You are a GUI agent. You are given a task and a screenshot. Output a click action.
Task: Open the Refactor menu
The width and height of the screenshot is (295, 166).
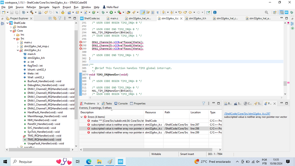[31, 7]
